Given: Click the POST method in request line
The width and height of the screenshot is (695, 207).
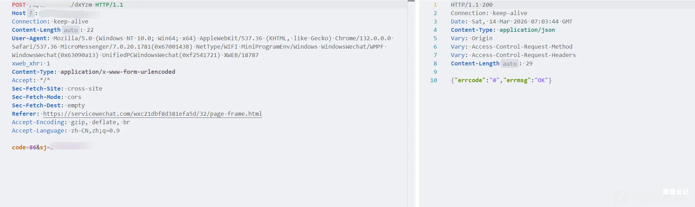Looking at the screenshot, I should (x=19, y=5).
